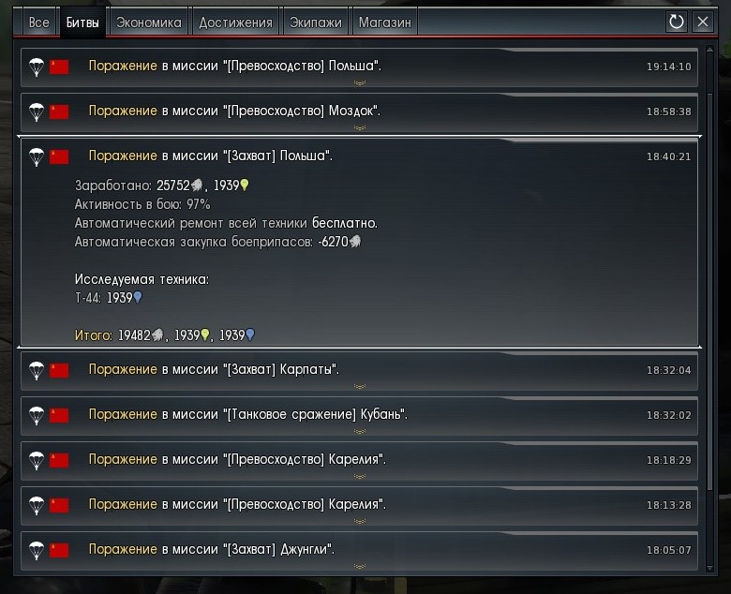Click parachute icon on Моздок entry
The image size is (731, 594).
(37, 112)
